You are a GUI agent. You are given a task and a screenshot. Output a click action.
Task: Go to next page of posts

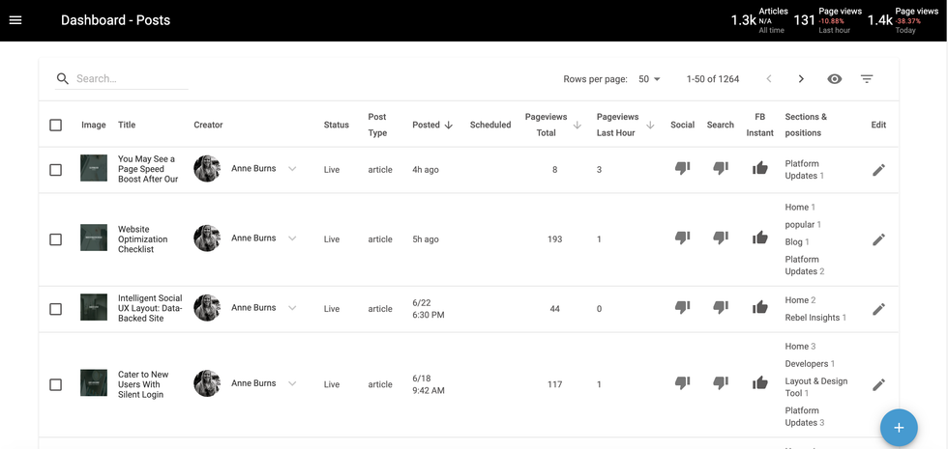coord(801,79)
